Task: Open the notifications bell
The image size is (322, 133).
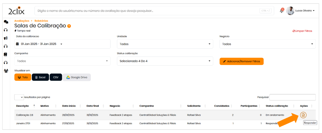Action: 281,11
